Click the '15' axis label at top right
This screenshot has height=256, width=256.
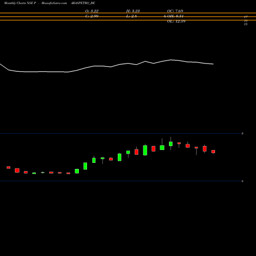[246, 24]
